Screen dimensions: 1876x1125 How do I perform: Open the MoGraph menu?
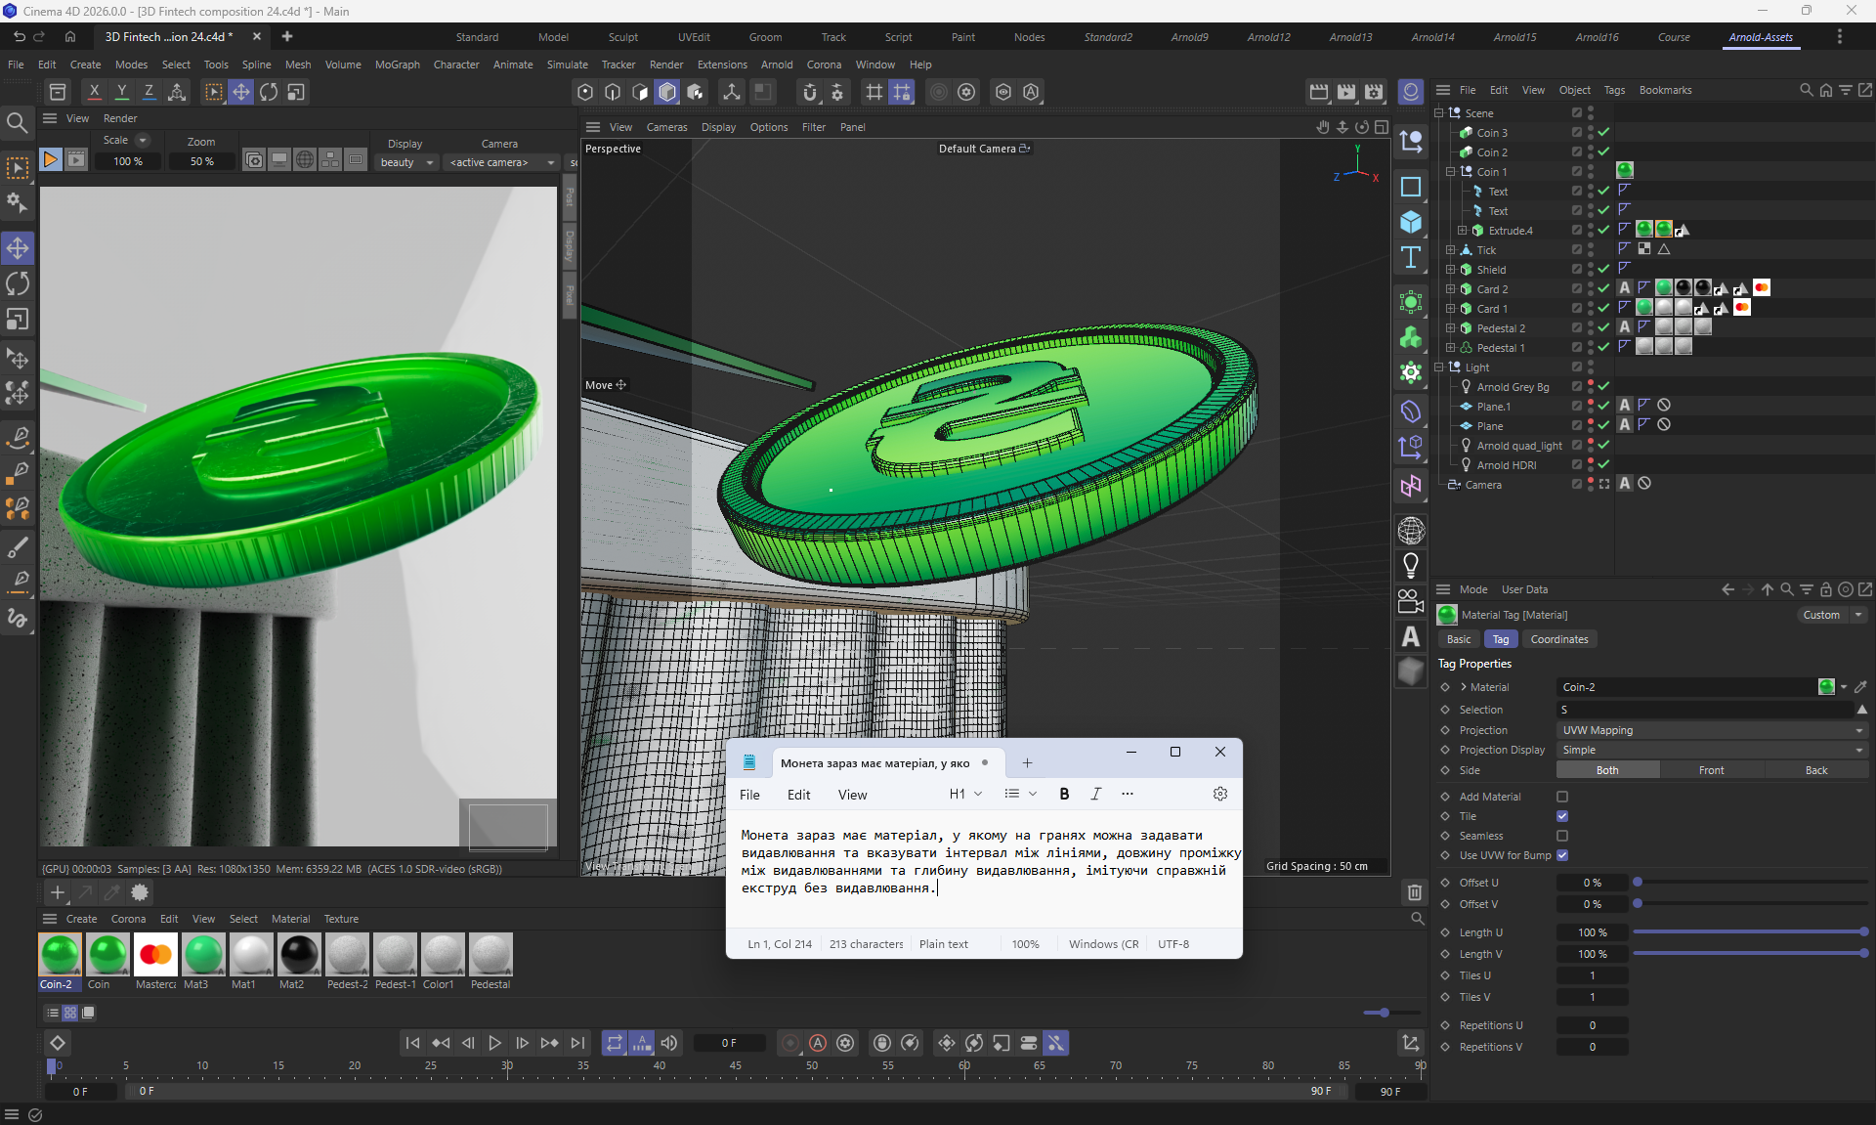397,65
